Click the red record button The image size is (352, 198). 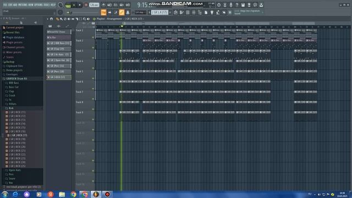(86, 5)
